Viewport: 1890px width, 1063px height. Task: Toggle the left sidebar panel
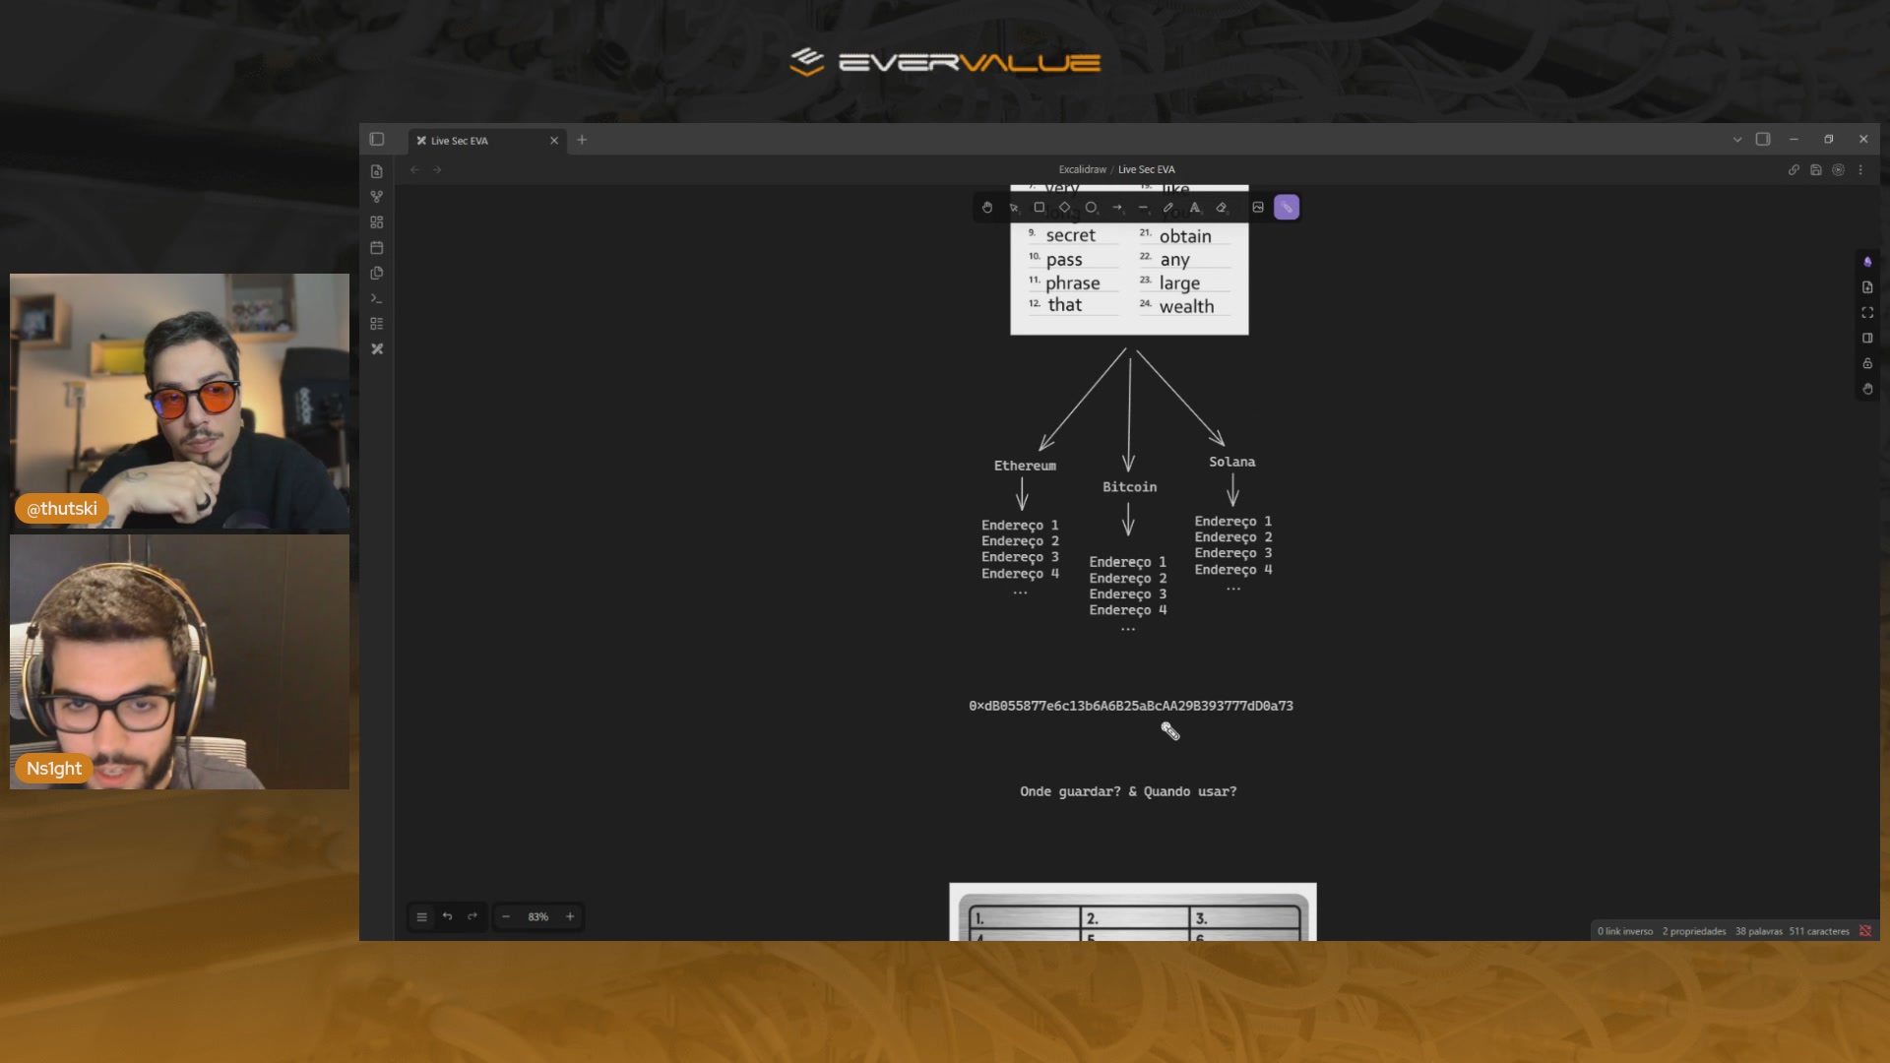pos(377,140)
